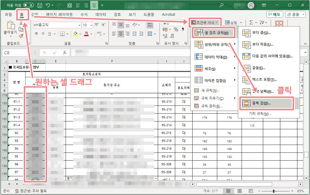Toggle bold formatting in the font group
The height and width of the screenshot is (195, 310).
[36, 34]
